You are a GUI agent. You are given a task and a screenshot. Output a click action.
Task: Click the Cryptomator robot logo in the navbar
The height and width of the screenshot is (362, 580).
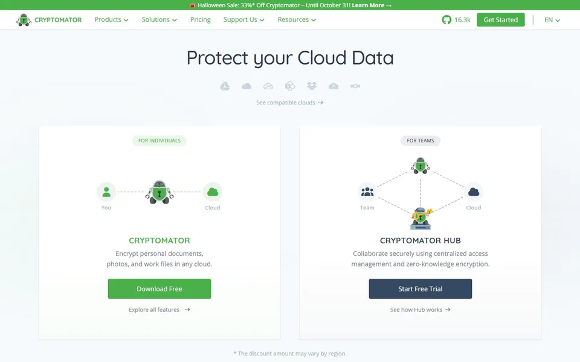[x=24, y=20]
